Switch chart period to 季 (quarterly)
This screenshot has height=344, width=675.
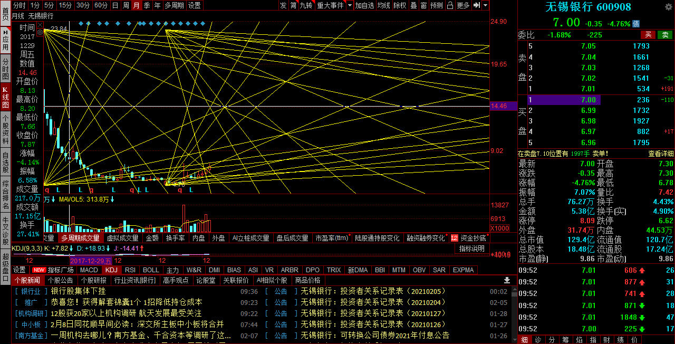(x=147, y=5)
